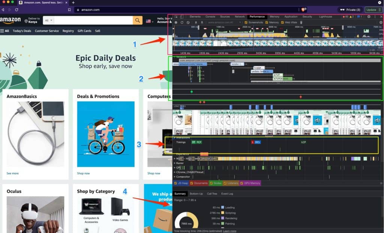Open DevTools settings gear icon
The image size is (384, 233).
pos(369,17)
